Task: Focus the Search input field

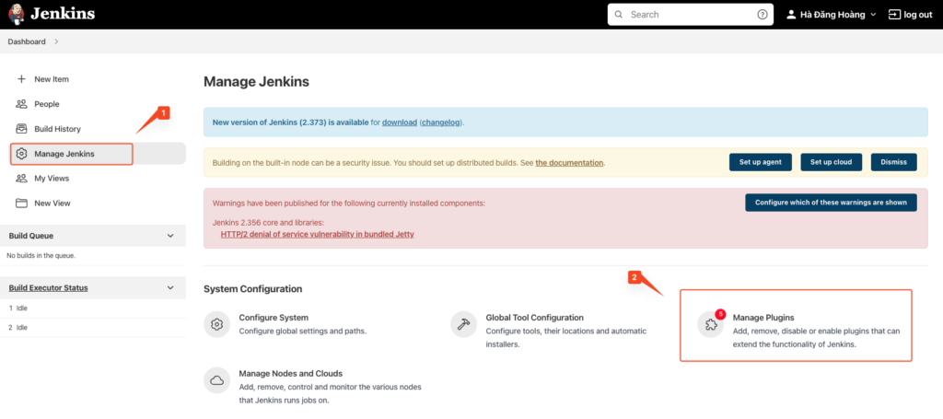Action: (691, 15)
